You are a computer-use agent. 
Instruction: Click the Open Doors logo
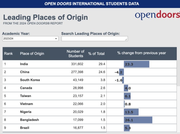tap(157, 15)
